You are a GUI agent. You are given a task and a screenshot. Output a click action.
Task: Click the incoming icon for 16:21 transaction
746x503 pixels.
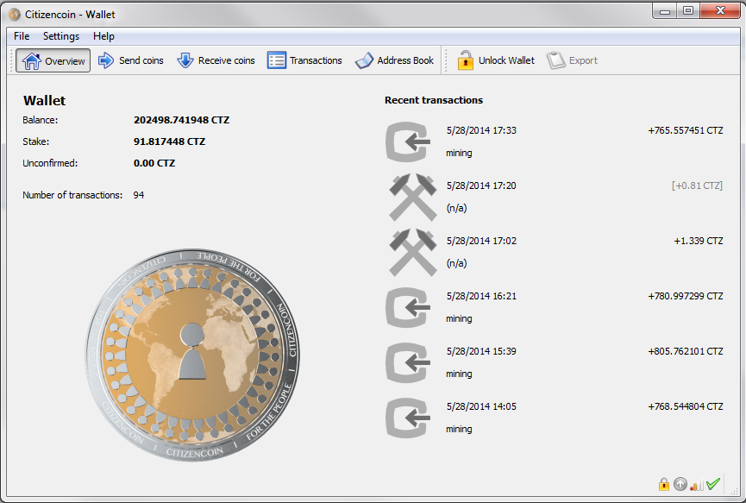[408, 307]
